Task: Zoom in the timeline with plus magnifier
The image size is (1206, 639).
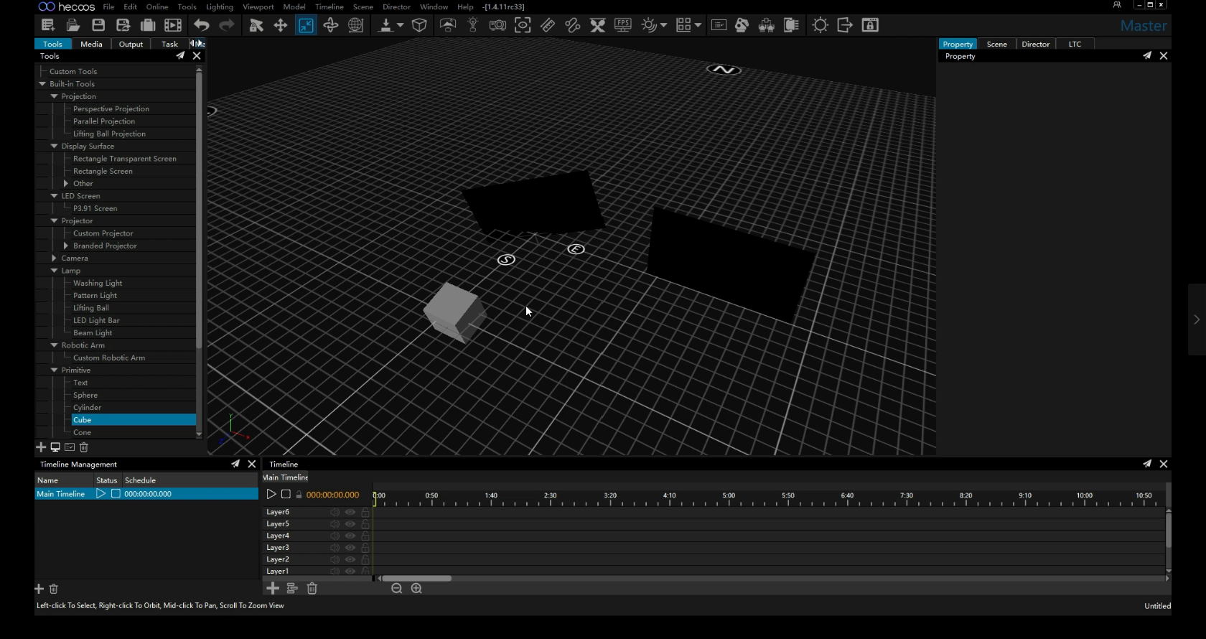Action: tap(416, 589)
